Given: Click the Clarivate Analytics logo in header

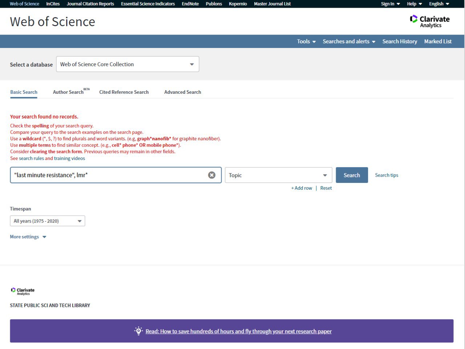Looking at the screenshot, I should coord(430,21).
